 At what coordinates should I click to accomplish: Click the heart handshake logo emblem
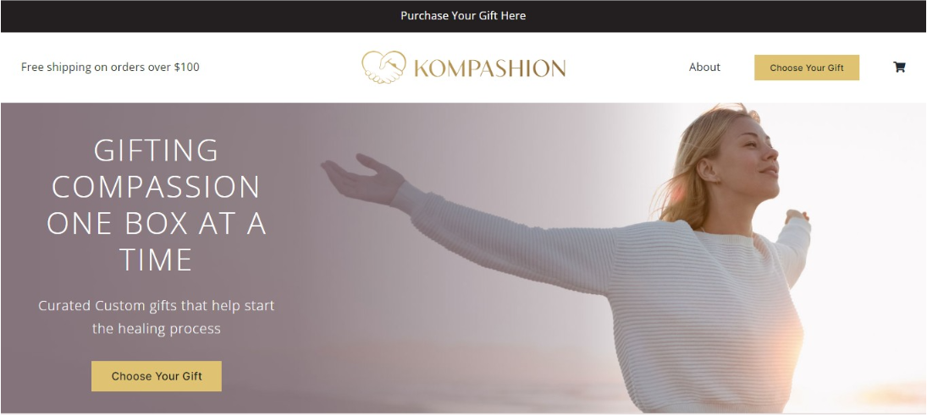point(383,67)
